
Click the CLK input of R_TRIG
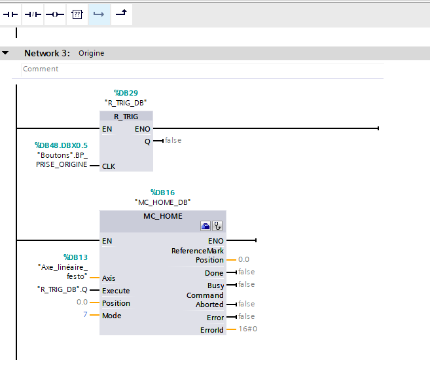[109, 166]
